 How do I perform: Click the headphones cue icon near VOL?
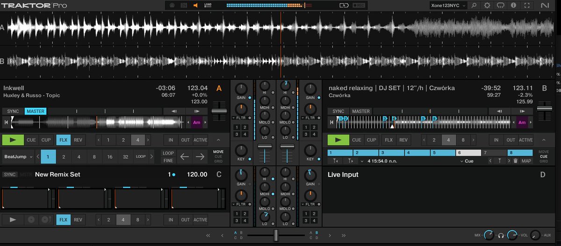501,235
